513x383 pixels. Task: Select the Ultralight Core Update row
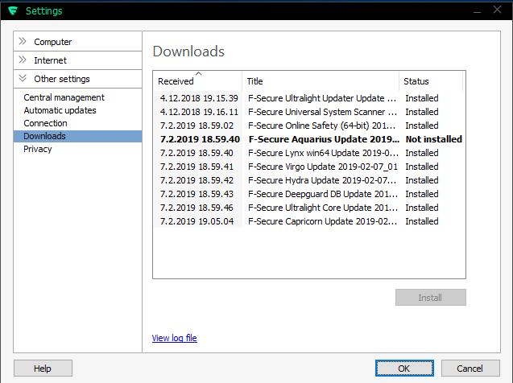point(309,208)
